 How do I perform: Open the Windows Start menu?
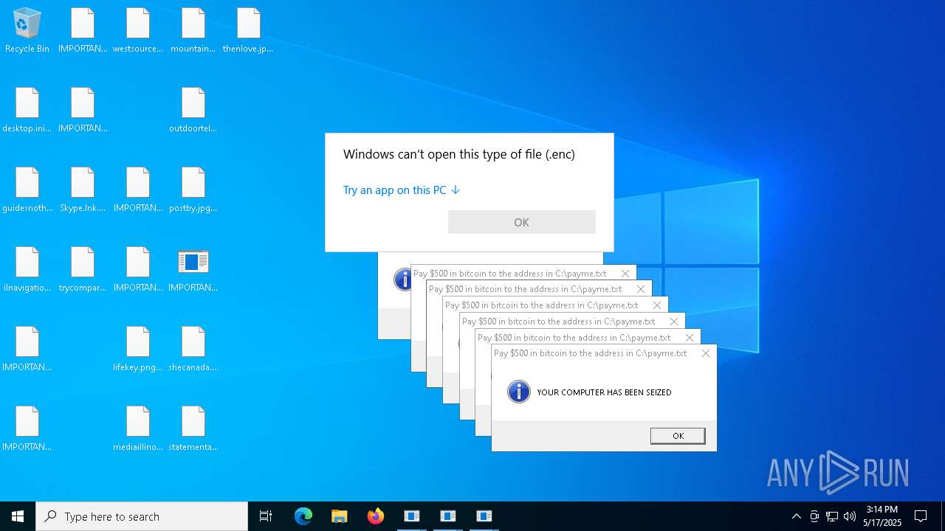18,516
